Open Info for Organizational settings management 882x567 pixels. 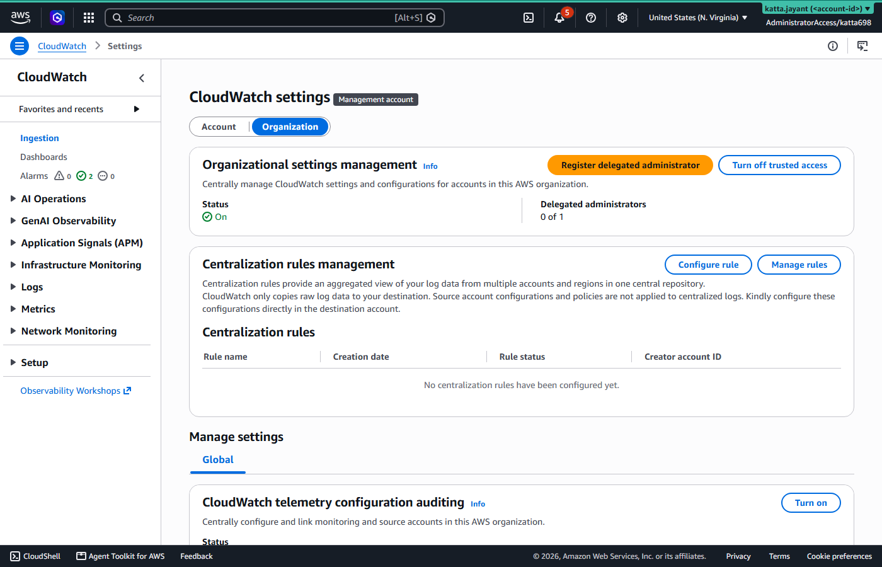430,166
